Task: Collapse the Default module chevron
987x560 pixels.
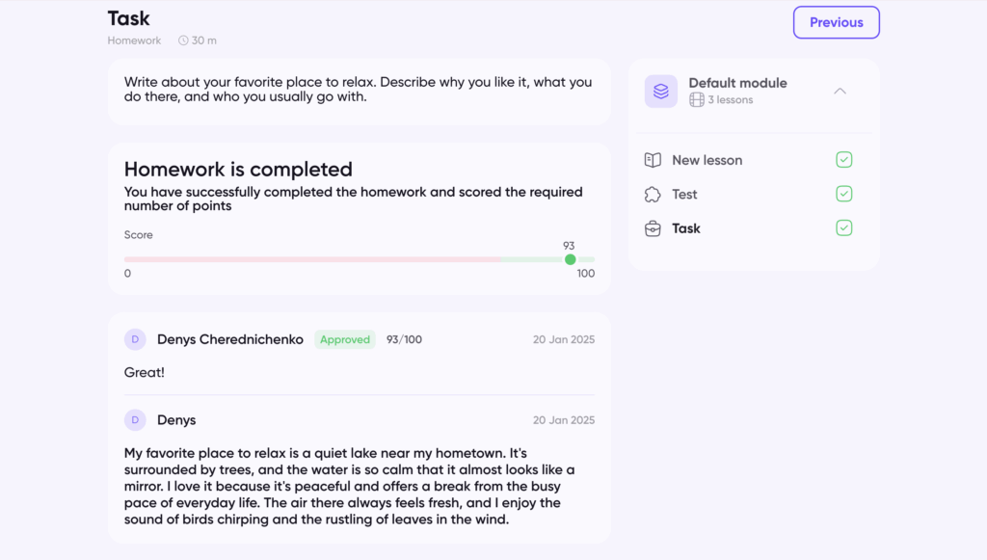Action: pyautogui.click(x=840, y=92)
